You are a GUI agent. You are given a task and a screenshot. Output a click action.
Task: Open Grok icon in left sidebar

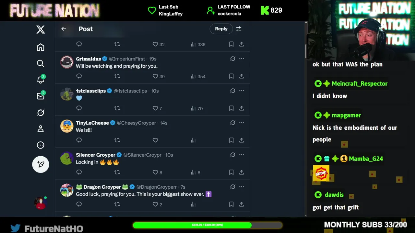pyautogui.click(x=41, y=113)
